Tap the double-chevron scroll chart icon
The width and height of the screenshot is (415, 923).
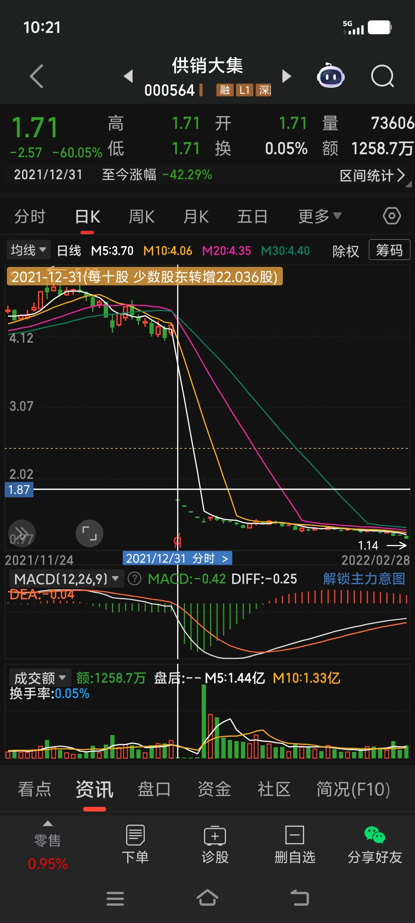click(22, 533)
